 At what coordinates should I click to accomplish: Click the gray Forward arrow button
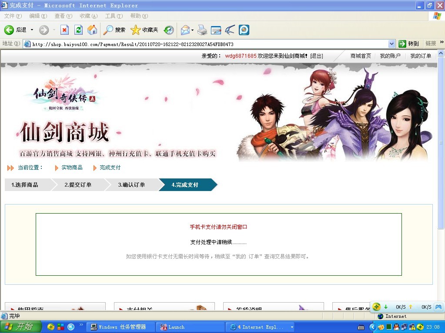coord(43,30)
